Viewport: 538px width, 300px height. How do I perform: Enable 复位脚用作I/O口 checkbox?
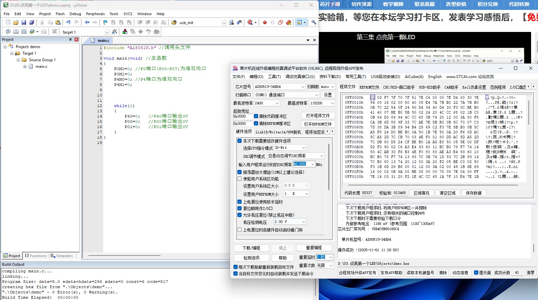[240, 208]
